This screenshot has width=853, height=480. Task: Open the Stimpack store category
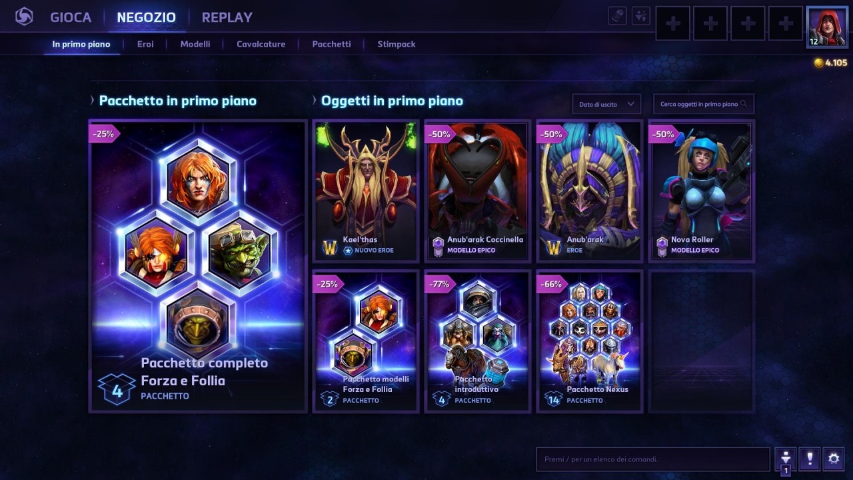[397, 44]
